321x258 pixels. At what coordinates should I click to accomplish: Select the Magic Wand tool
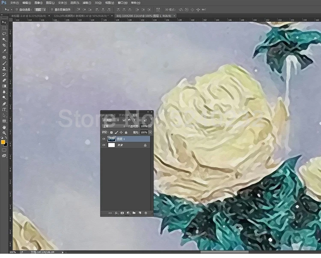(4, 39)
